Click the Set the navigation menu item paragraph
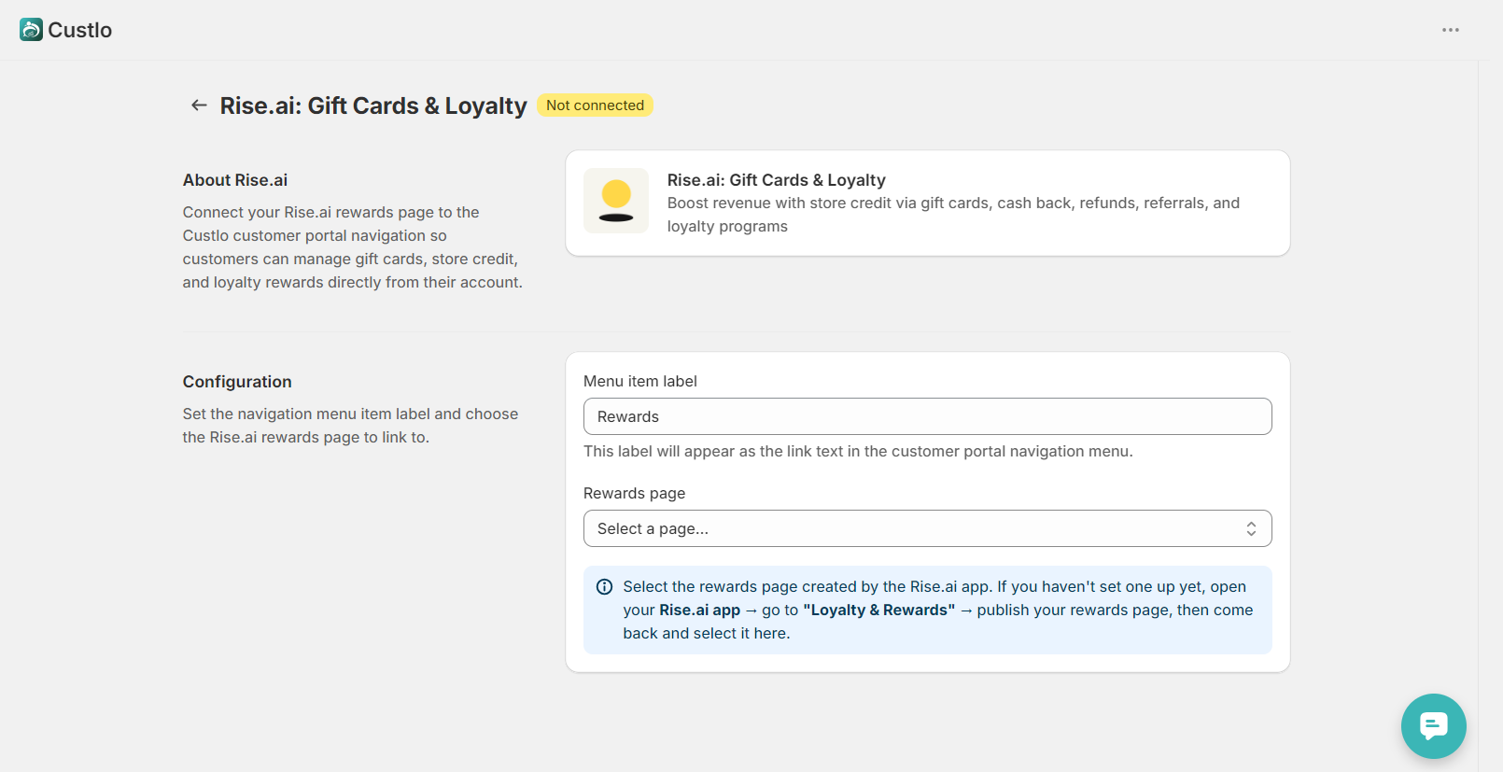The height and width of the screenshot is (772, 1503). coord(350,426)
